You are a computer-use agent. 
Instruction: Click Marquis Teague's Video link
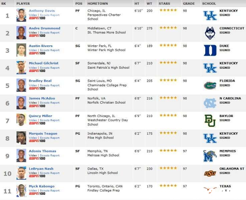click(33, 138)
